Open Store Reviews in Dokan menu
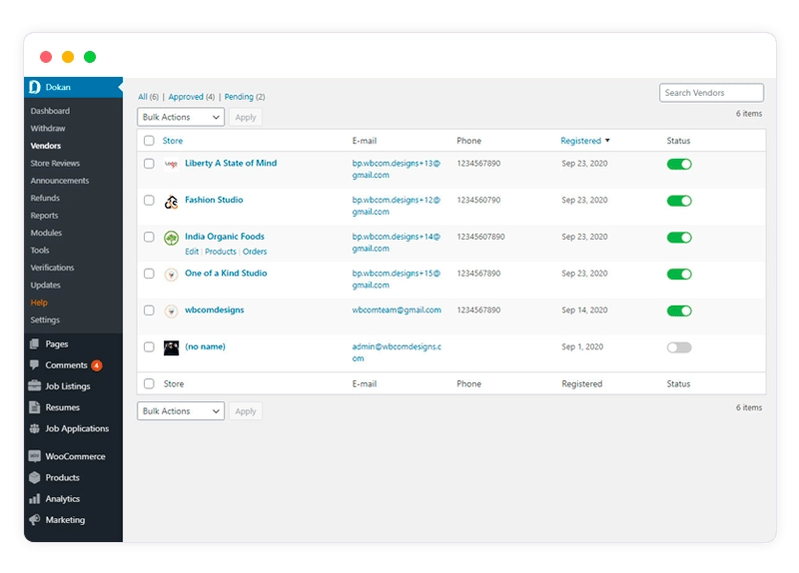This screenshot has height=573, width=799. click(x=55, y=163)
